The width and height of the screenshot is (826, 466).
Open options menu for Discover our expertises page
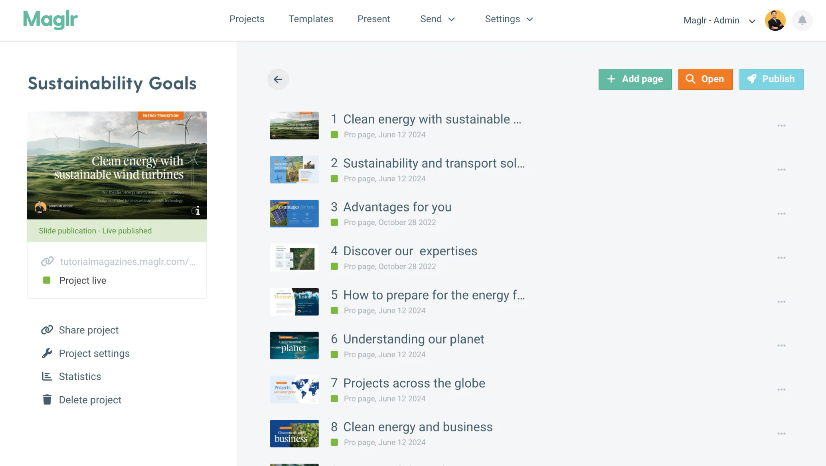click(781, 258)
